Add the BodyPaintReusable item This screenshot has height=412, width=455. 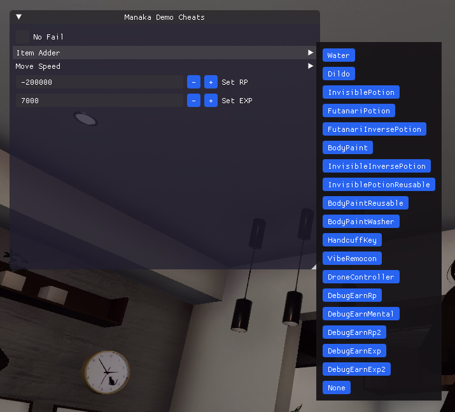click(365, 202)
